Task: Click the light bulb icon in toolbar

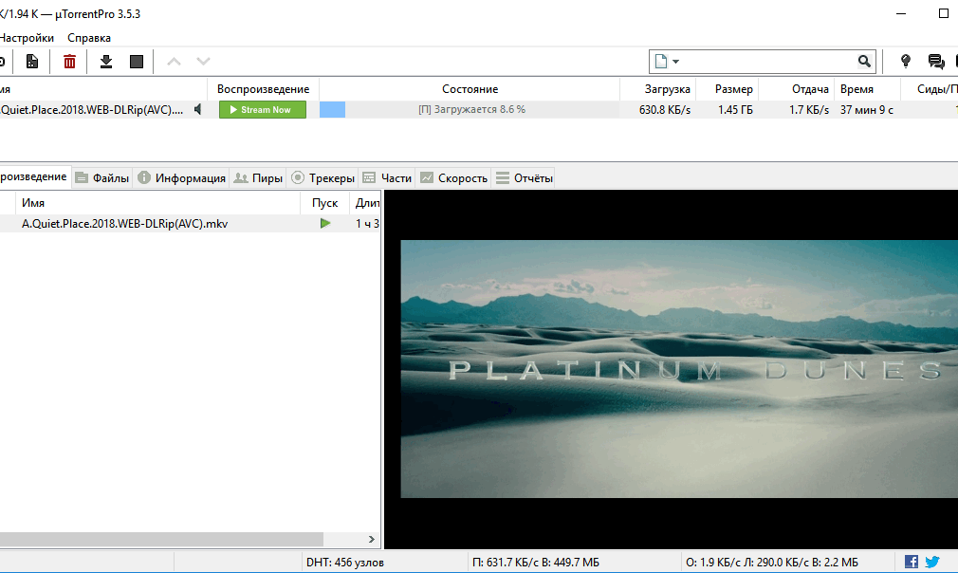Action: pyautogui.click(x=905, y=62)
